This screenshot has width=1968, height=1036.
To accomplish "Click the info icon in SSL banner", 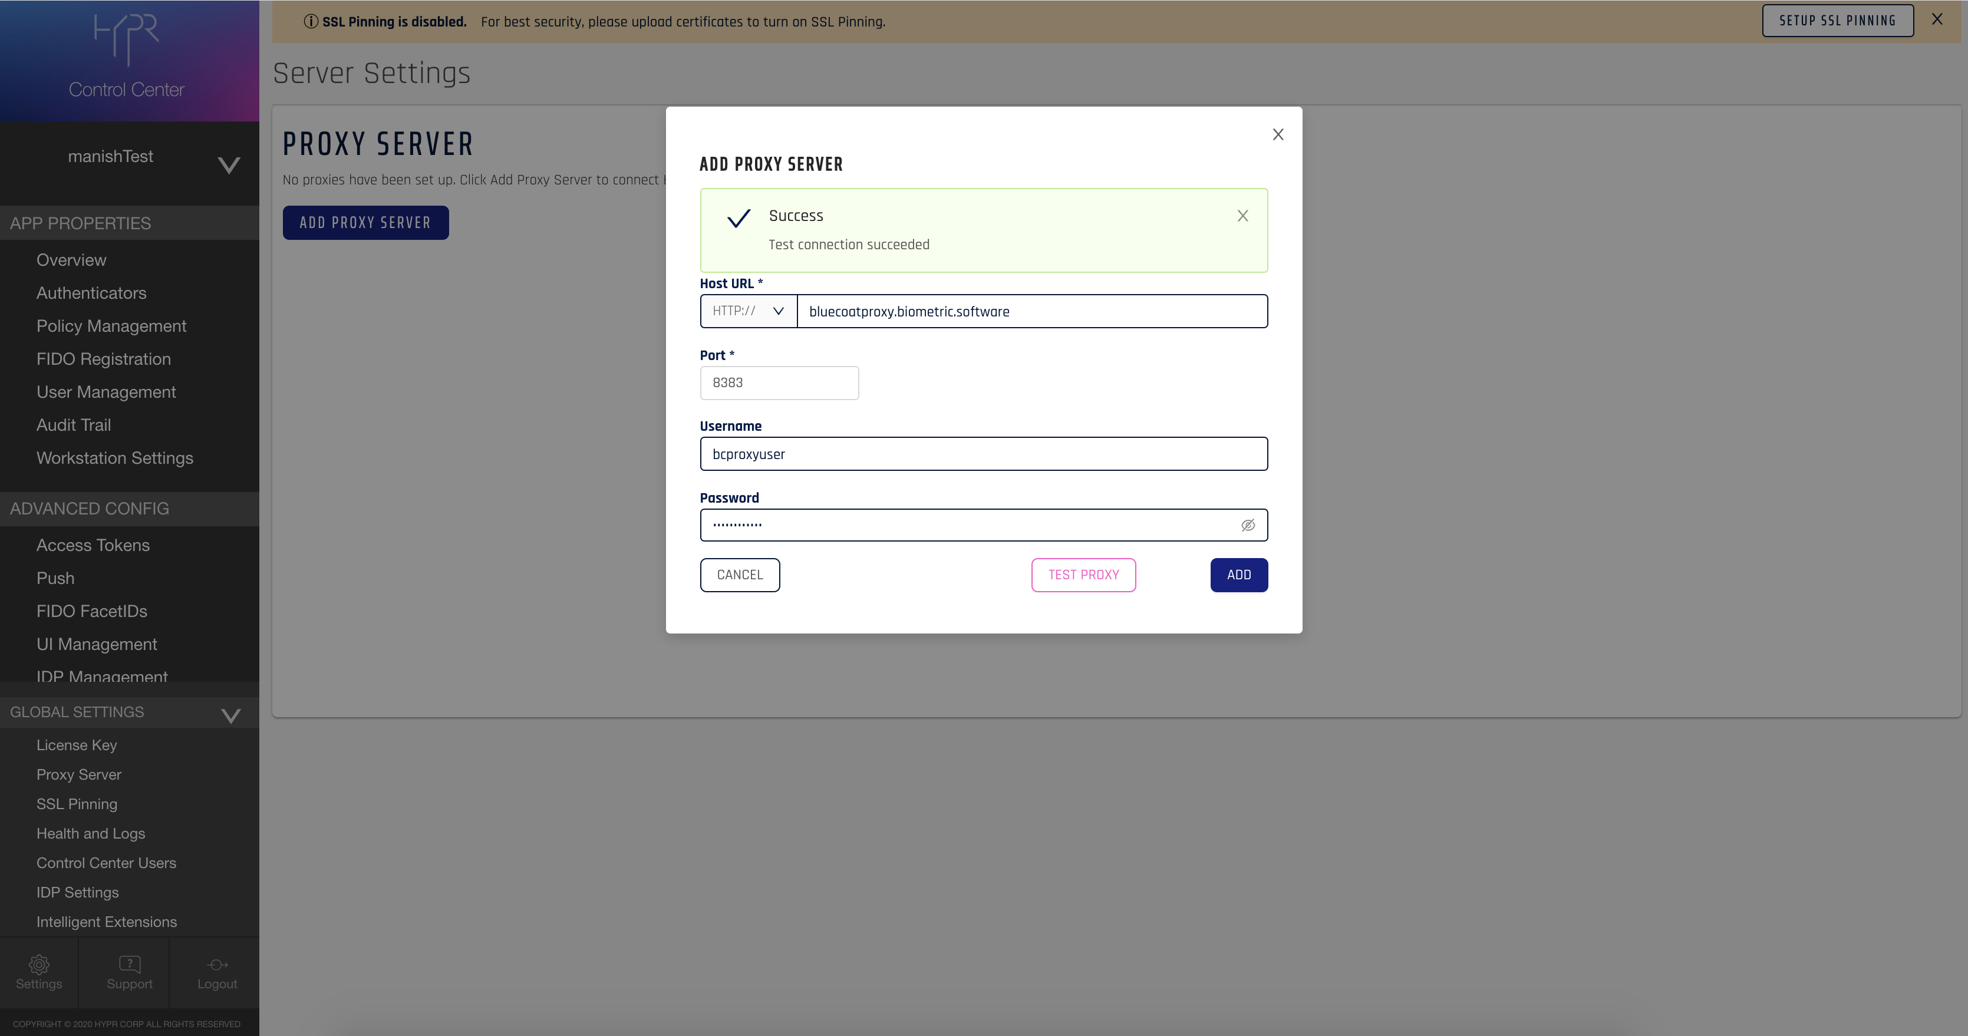I will click(311, 21).
